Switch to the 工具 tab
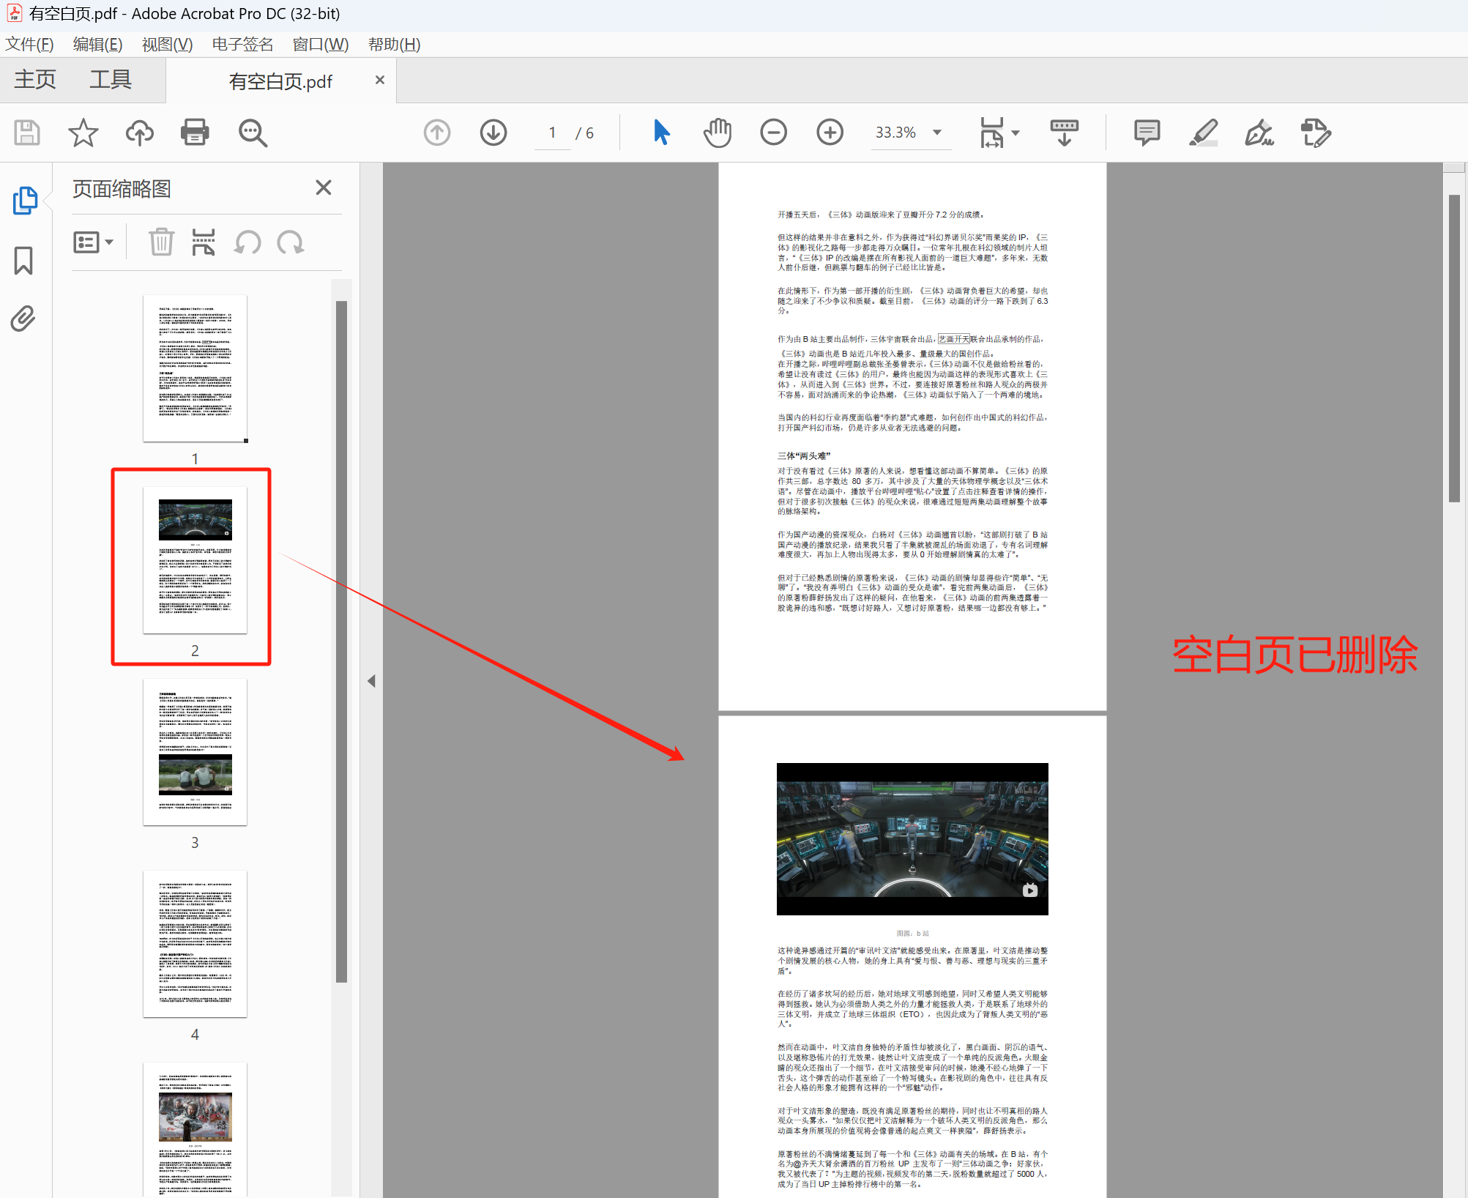 coord(110,79)
